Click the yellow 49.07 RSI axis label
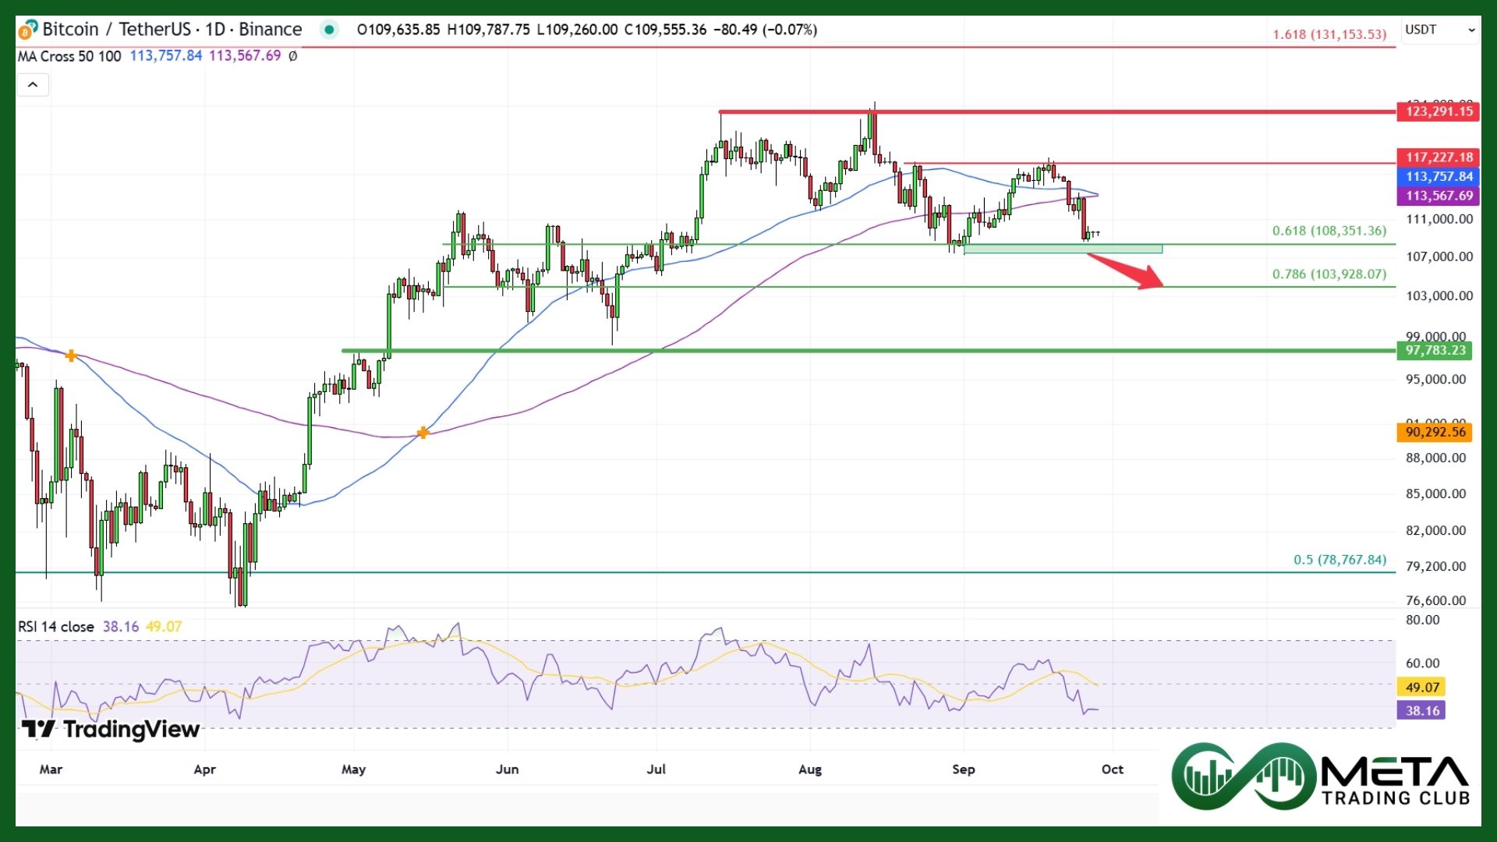This screenshot has height=842, width=1497. tap(1422, 687)
